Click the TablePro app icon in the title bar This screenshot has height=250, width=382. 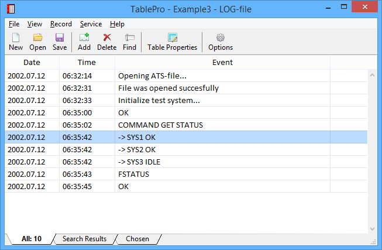[x=11, y=9]
